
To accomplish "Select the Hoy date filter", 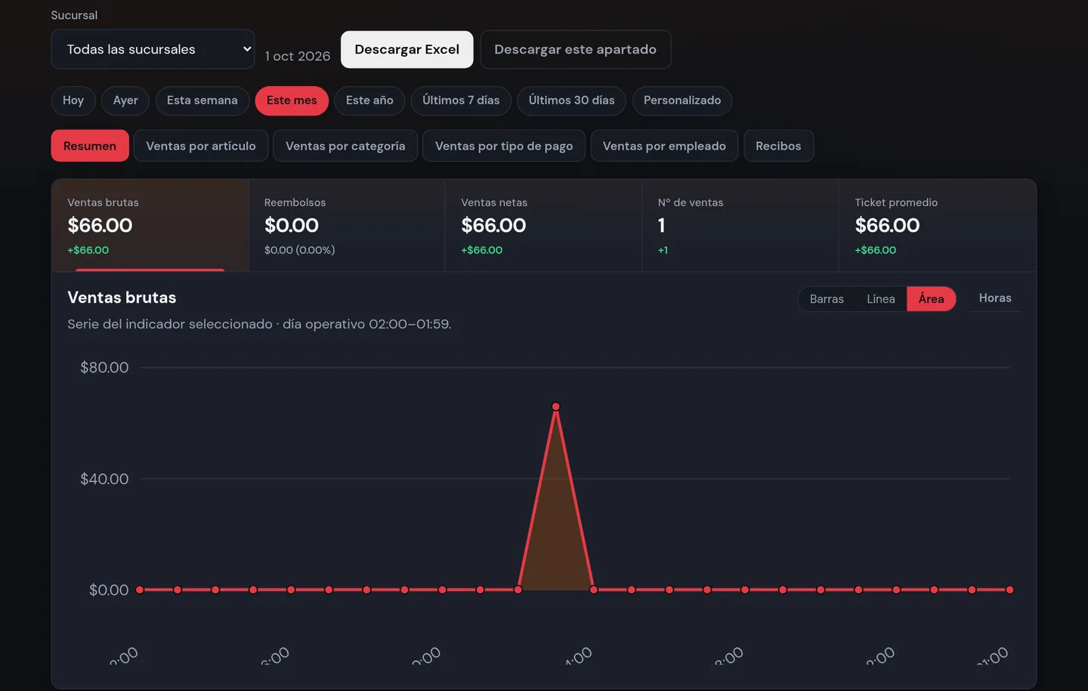I will [73, 100].
